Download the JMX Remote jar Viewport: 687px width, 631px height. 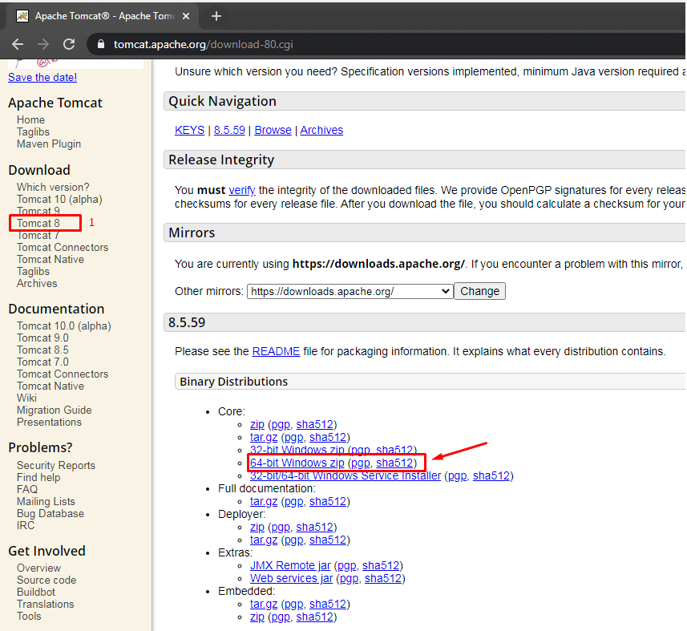pyautogui.click(x=289, y=565)
